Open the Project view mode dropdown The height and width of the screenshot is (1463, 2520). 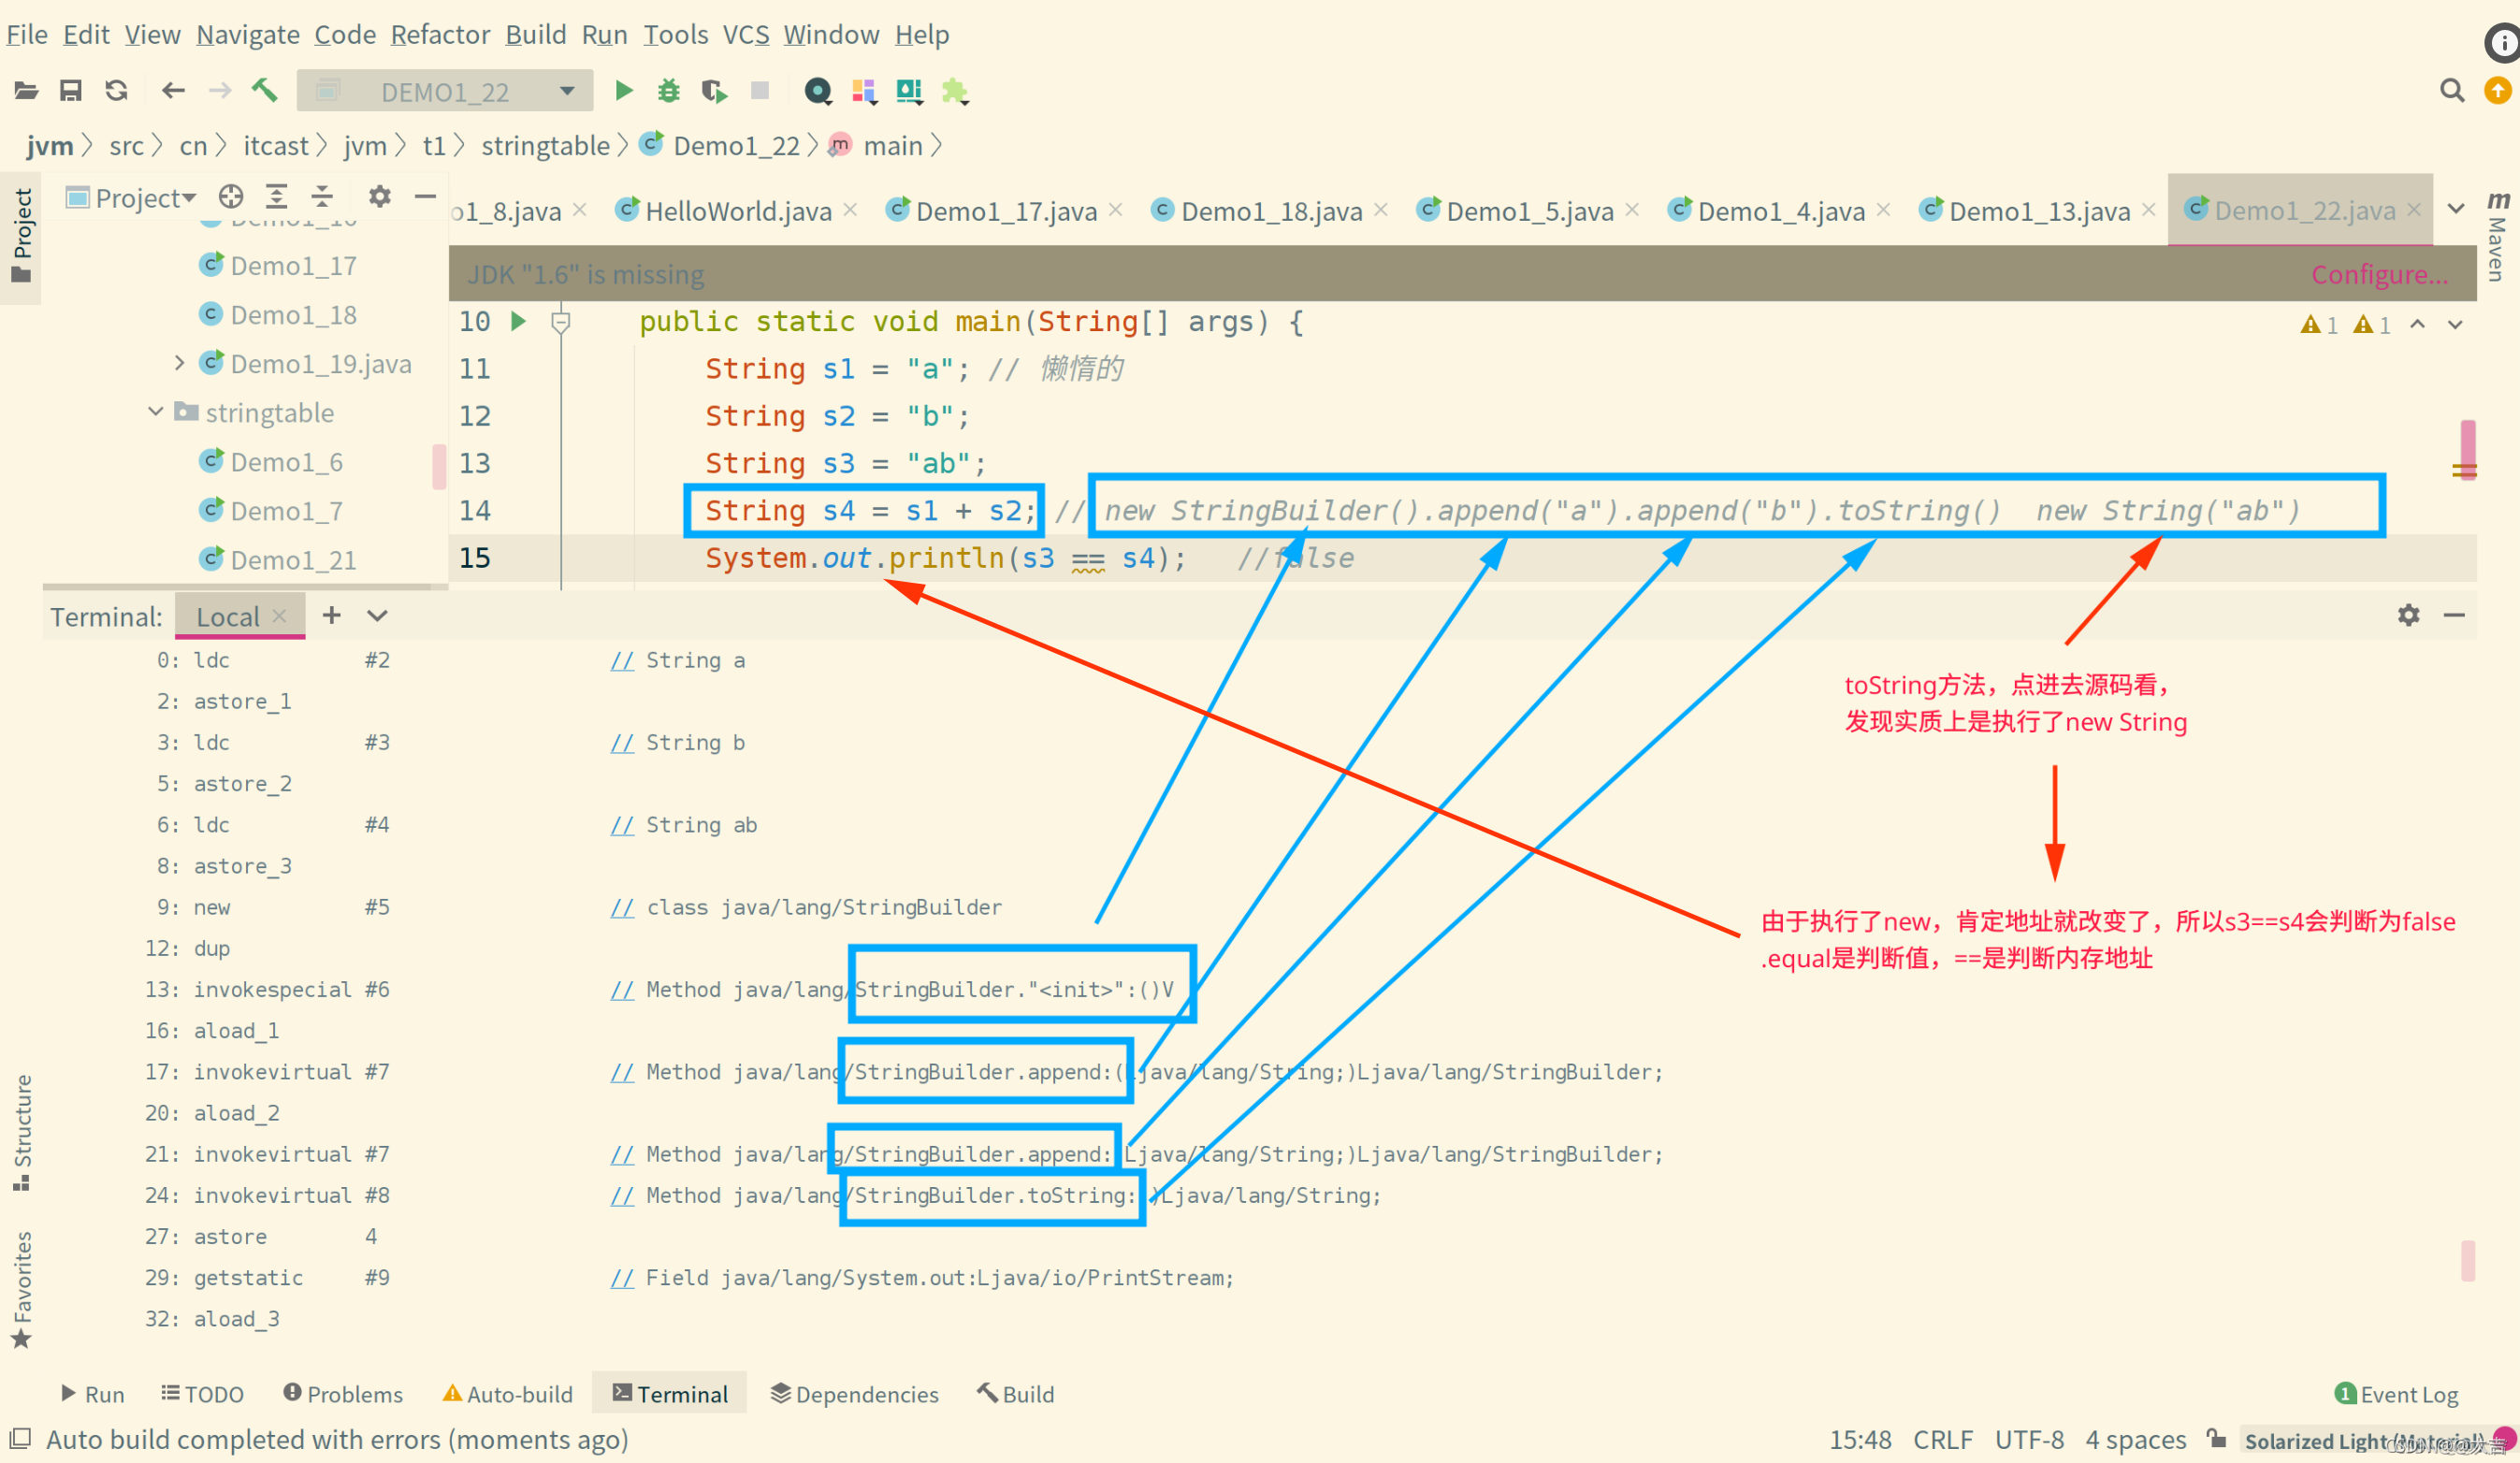click(x=131, y=197)
